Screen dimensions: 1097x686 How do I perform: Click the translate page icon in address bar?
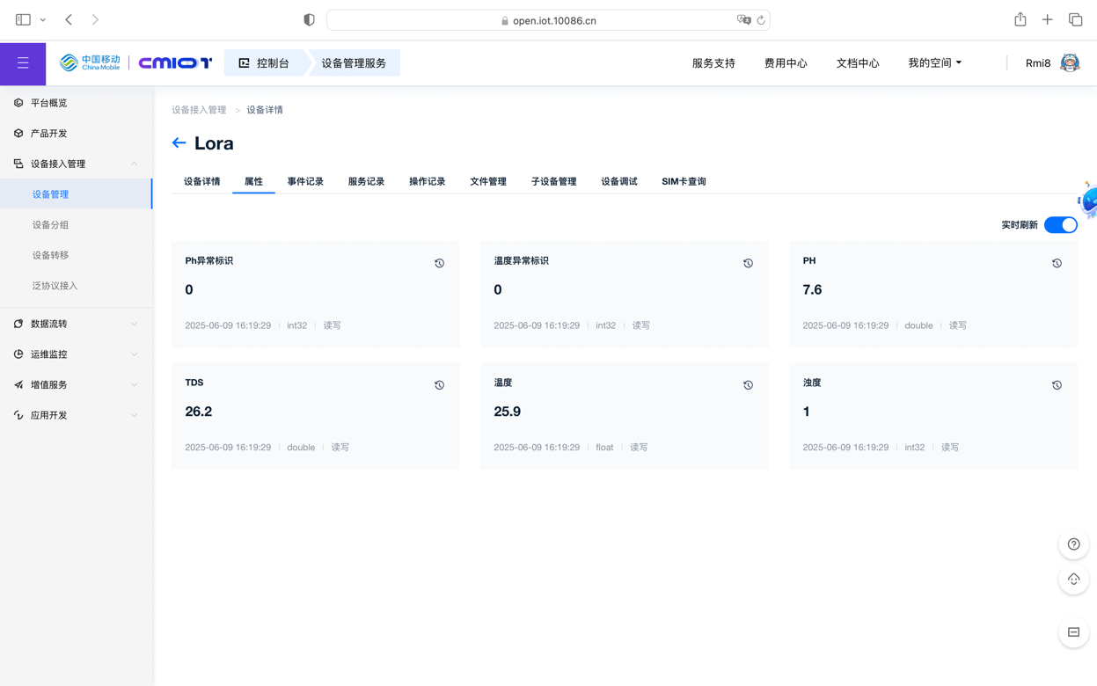coord(743,19)
